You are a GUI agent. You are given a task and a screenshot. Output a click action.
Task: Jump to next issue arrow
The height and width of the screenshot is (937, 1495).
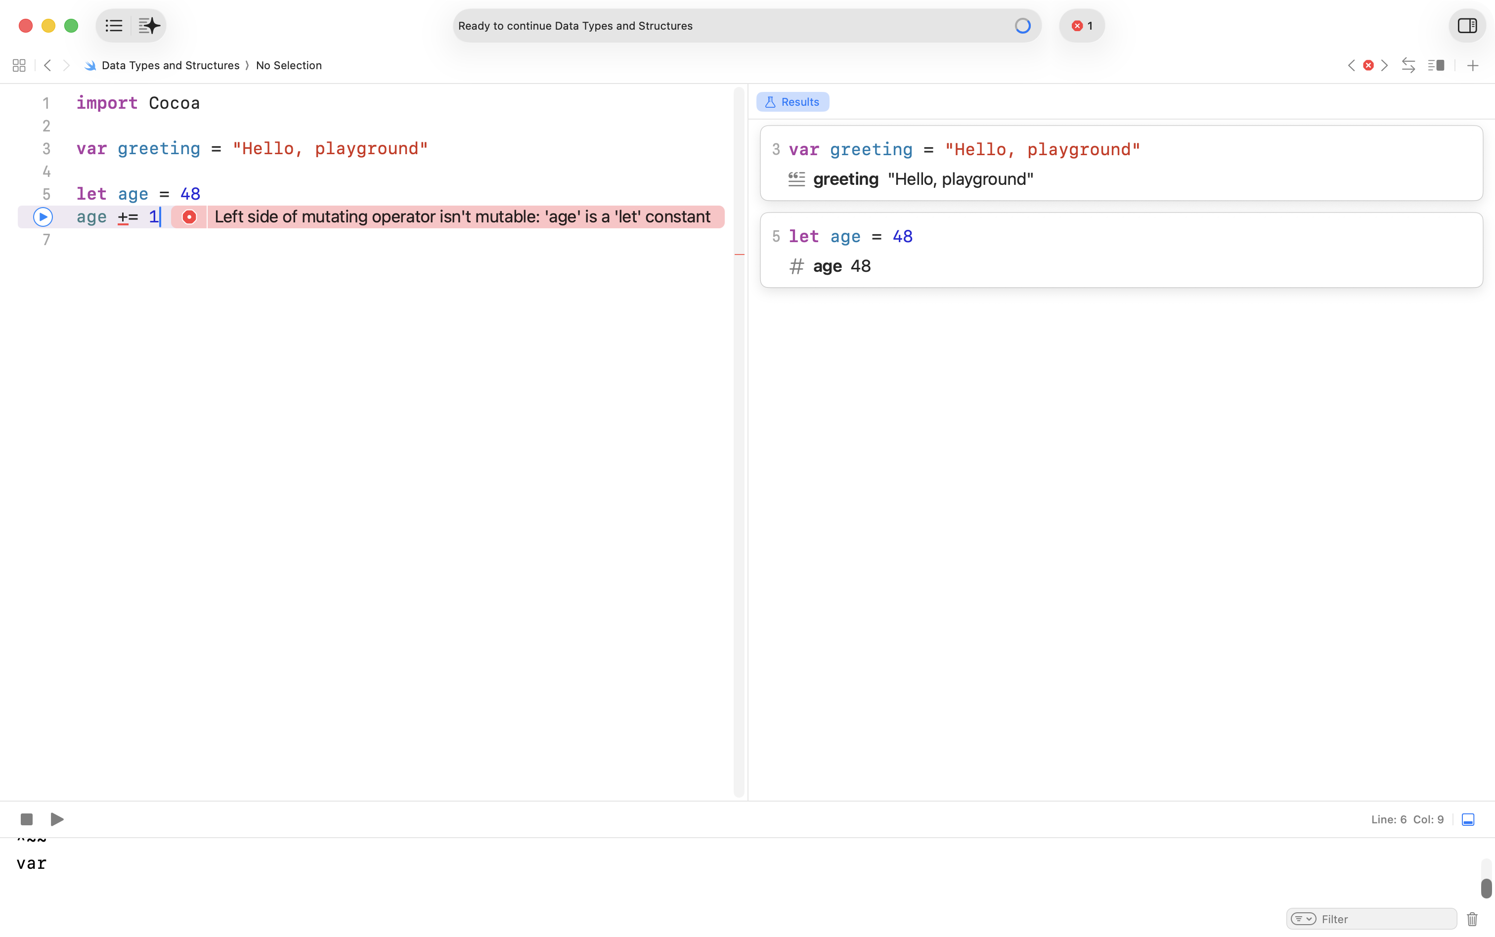[x=1385, y=66]
